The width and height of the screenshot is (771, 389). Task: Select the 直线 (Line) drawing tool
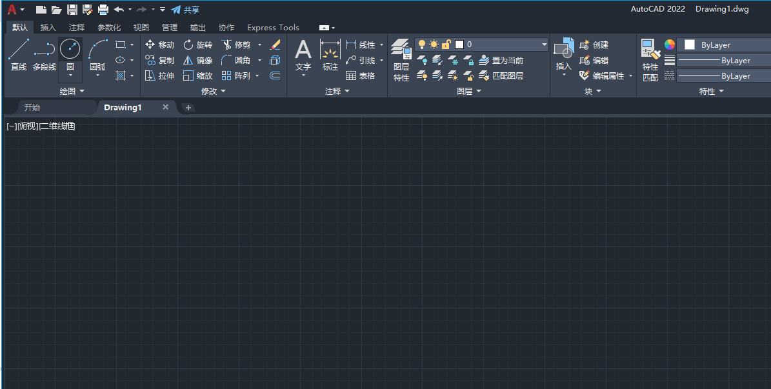click(x=18, y=50)
